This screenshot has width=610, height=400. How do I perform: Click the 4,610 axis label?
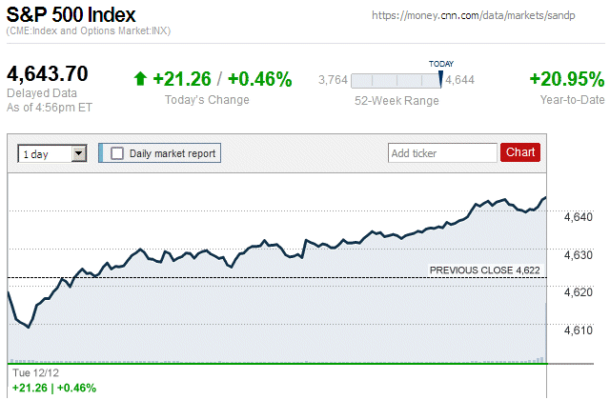coord(579,330)
